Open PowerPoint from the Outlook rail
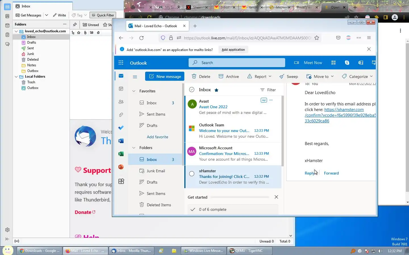 (x=121, y=167)
